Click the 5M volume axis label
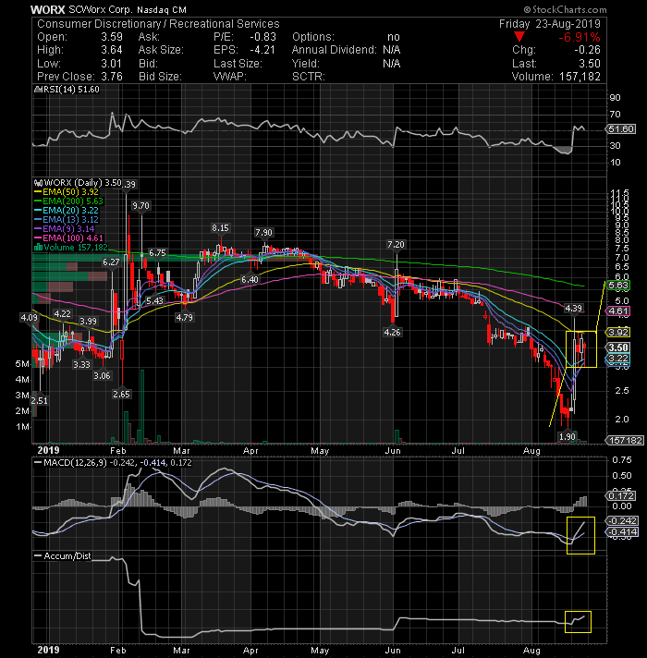647x658 pixels. pos(22,364)
